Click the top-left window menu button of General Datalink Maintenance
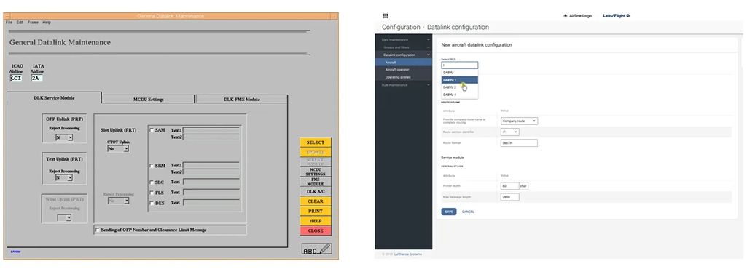 point(8,16)
